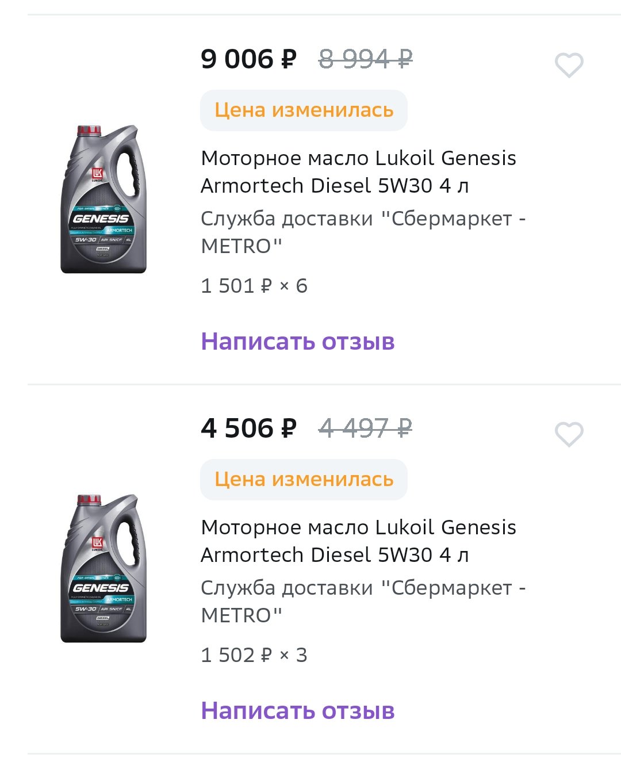Screen dimensions: 621x773
Task: Tap the '1 502 ₽ × 3' quantity line
Action: [254, 655]
